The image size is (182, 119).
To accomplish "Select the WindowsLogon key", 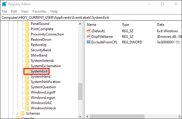I will [43, 98].
